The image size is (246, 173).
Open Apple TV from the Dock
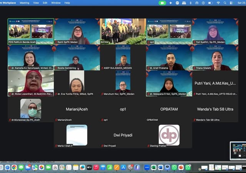pyautogui.click(x=89, y=168)
